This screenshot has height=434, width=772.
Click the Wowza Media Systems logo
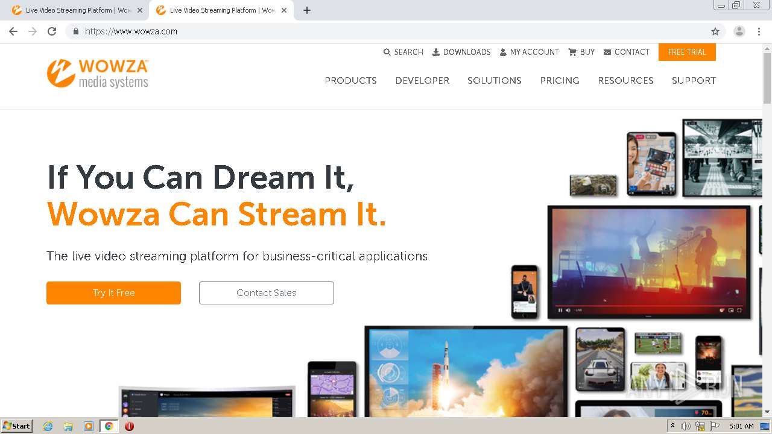pos(98,74)
